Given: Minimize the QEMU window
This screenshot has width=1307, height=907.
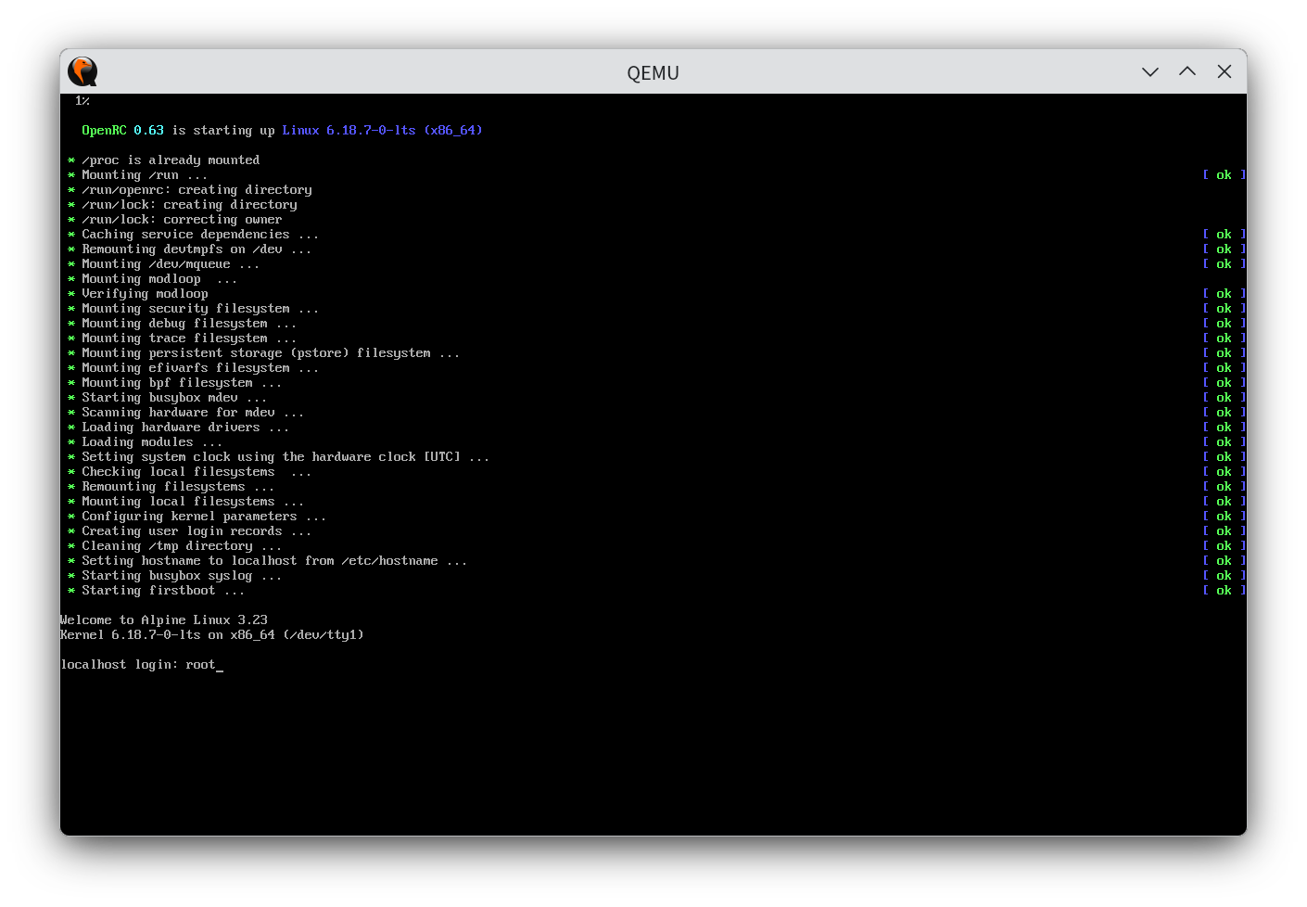Looking at the screenshot, I should 1150,71.
